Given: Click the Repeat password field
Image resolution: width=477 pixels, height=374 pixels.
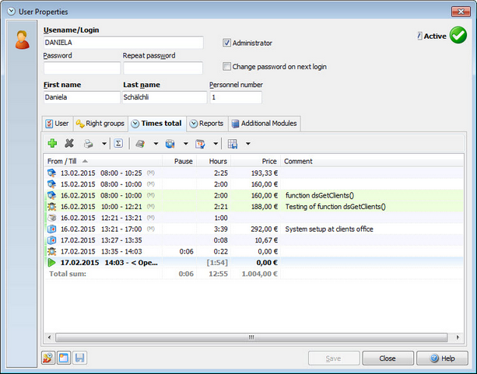Looking at the screenshot, I should [163, 68].
